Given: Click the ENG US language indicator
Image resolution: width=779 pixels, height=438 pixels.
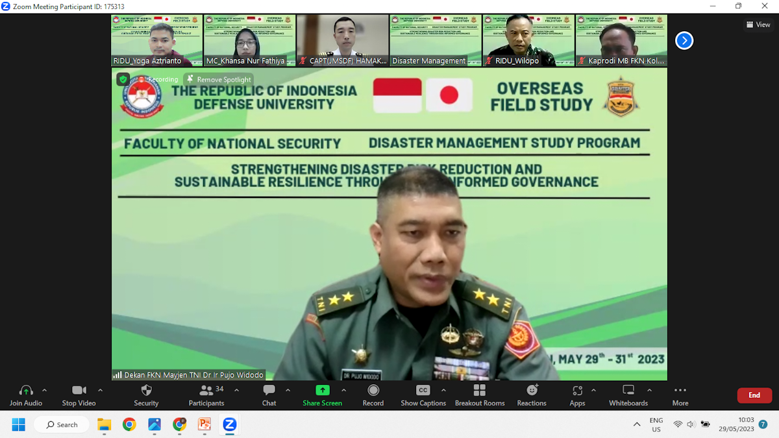Looking at the screenshot, I should [x=656, y=424].
